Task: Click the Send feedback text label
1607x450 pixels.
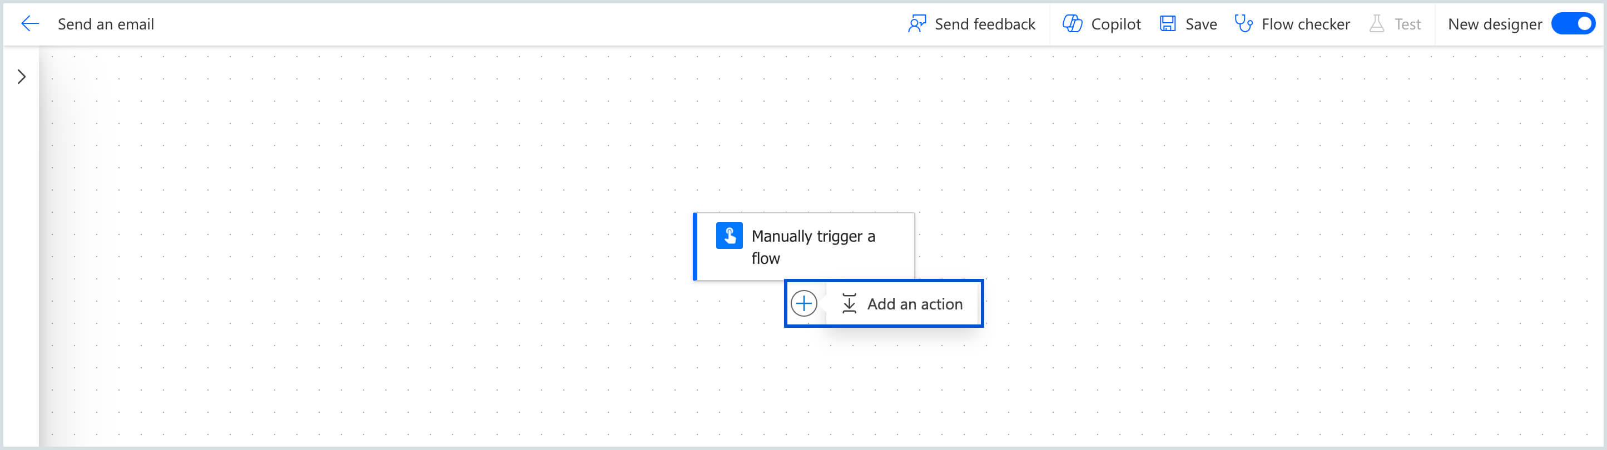Action: pyautogui.click(x=984, y=24)
